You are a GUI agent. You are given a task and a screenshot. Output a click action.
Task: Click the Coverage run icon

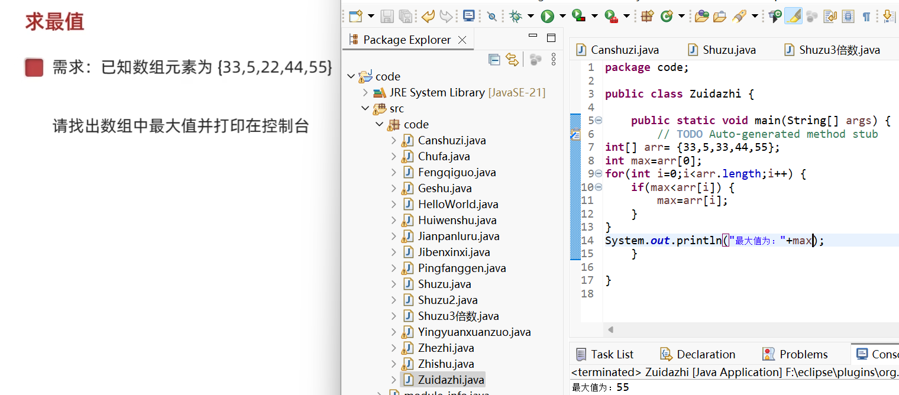tap(580, 17)
